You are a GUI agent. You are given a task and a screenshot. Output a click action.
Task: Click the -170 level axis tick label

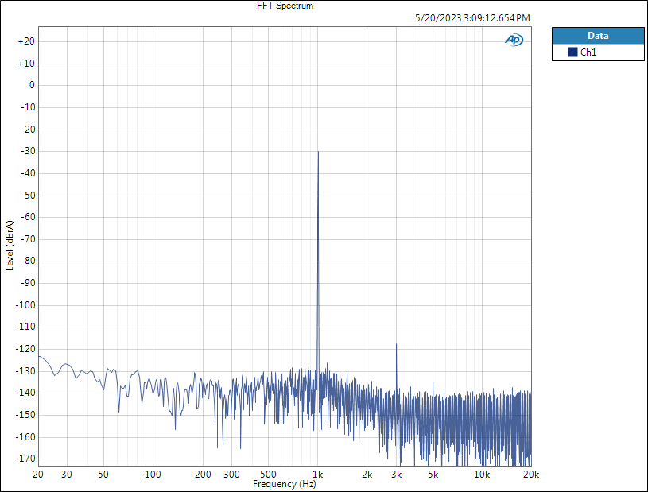click(25, 459)
